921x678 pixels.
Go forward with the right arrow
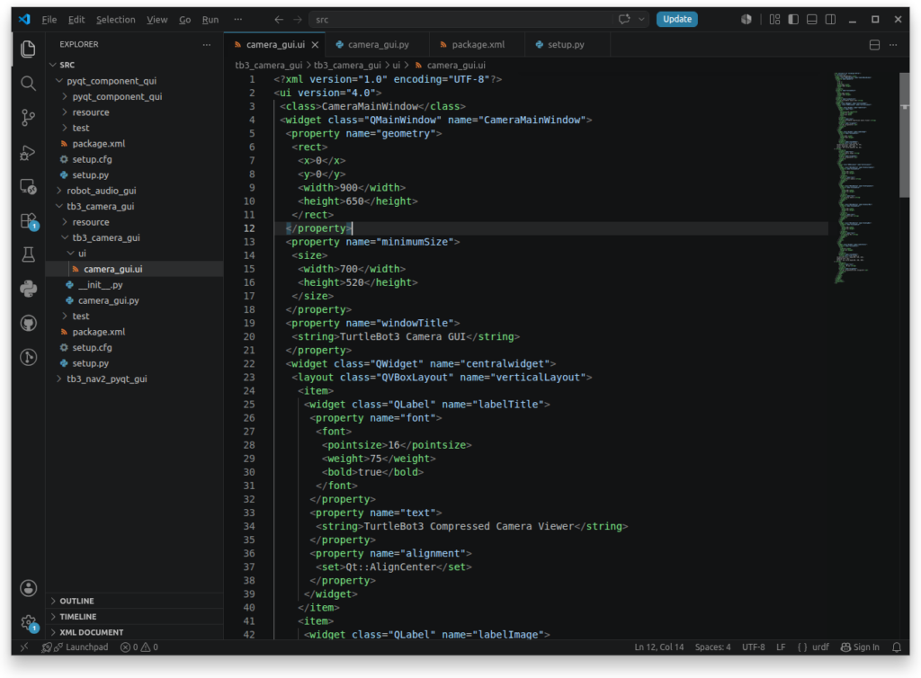298,20
